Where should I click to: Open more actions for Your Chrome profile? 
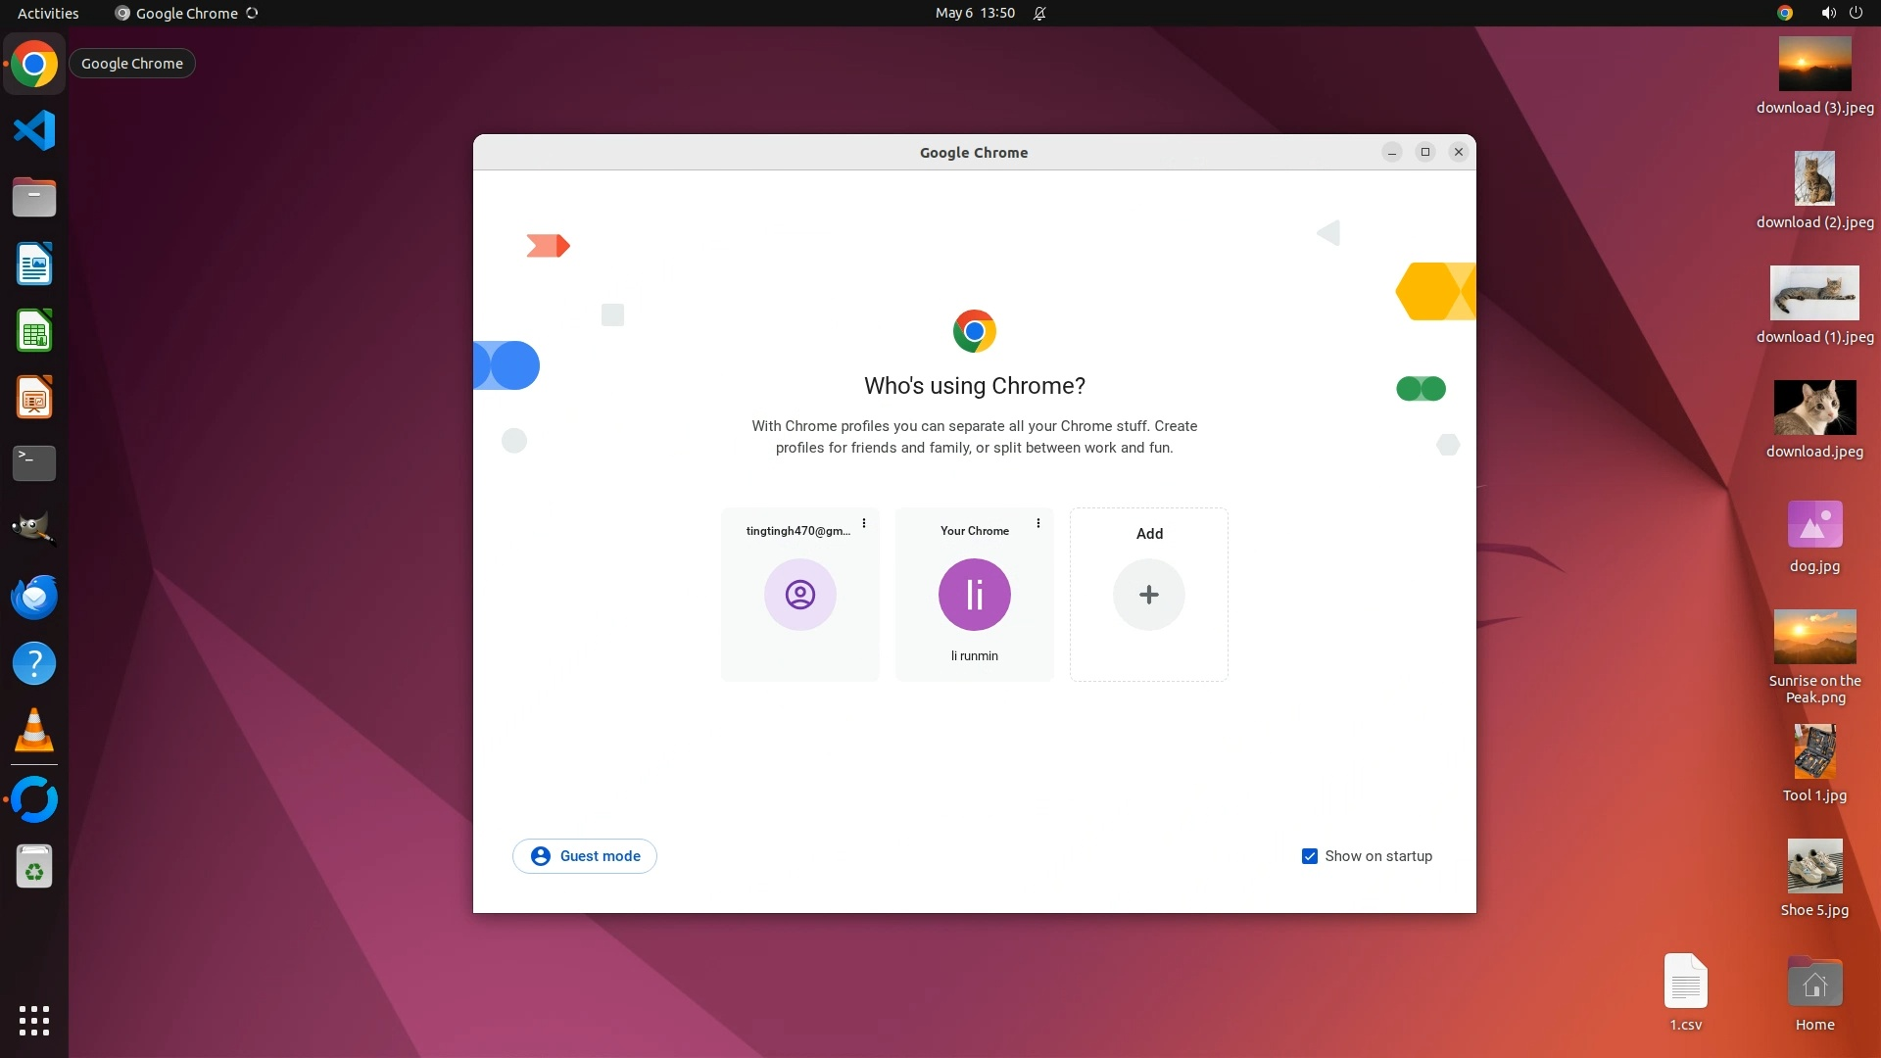(x=1038, y=523)
